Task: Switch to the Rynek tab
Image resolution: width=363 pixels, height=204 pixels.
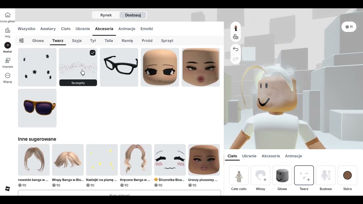Action: 106,15
